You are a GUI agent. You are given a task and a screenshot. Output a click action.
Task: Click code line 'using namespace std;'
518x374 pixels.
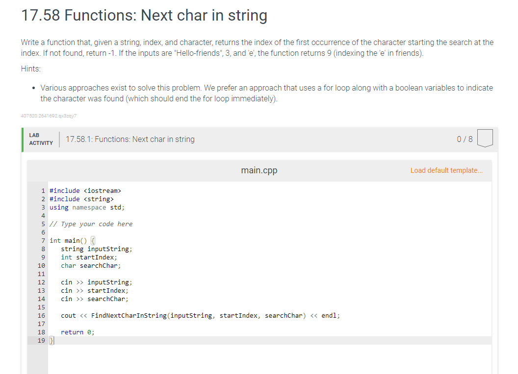pyautogui.click(x=87, y=208)
